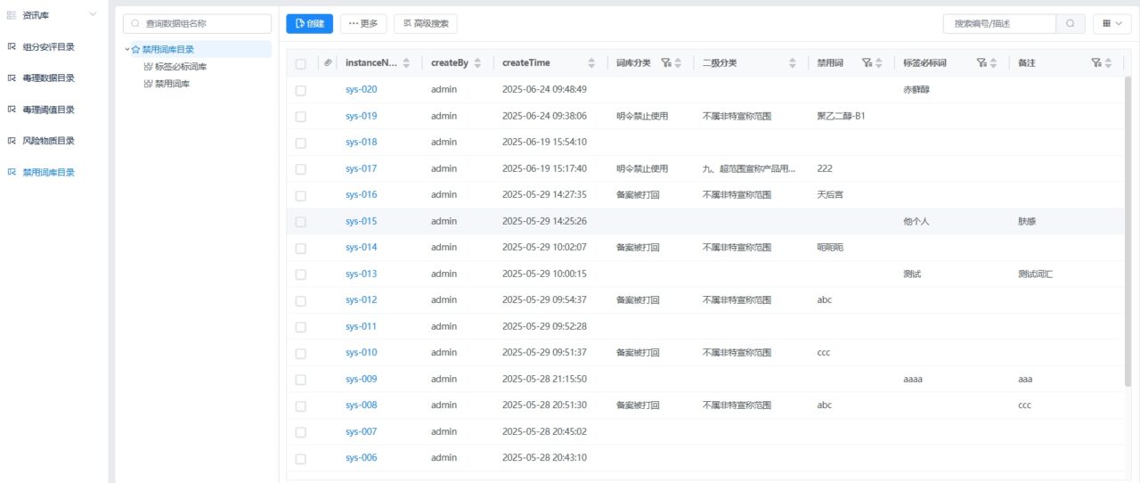
Task: Sort by createBy column arrows
Action: pos(477,63)
